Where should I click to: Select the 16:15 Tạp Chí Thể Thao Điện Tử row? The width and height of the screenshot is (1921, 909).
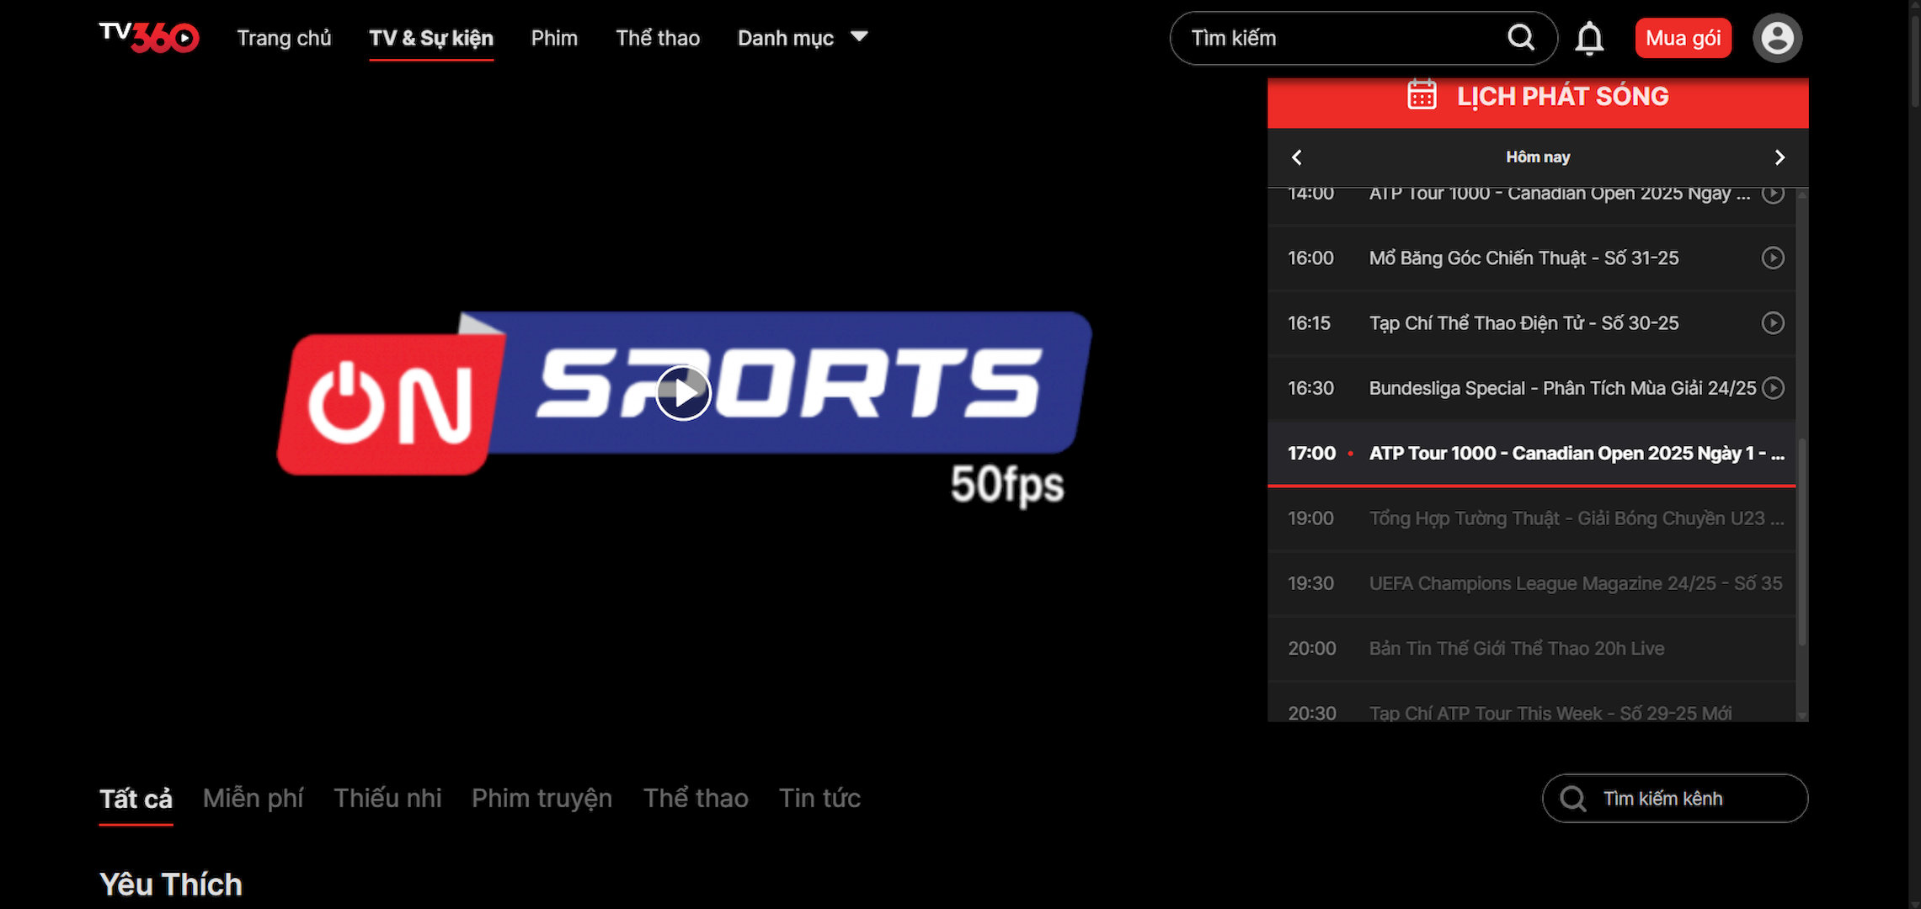pyautogui.click(x=1532, y=323)
